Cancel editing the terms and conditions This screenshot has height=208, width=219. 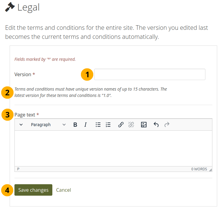[63, 190]
